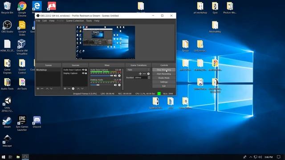Add a scene transition with plus icon
285x160 pixels.
click(x=140, y=74)
